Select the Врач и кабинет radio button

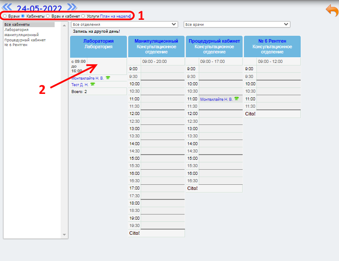click(48, 16)
